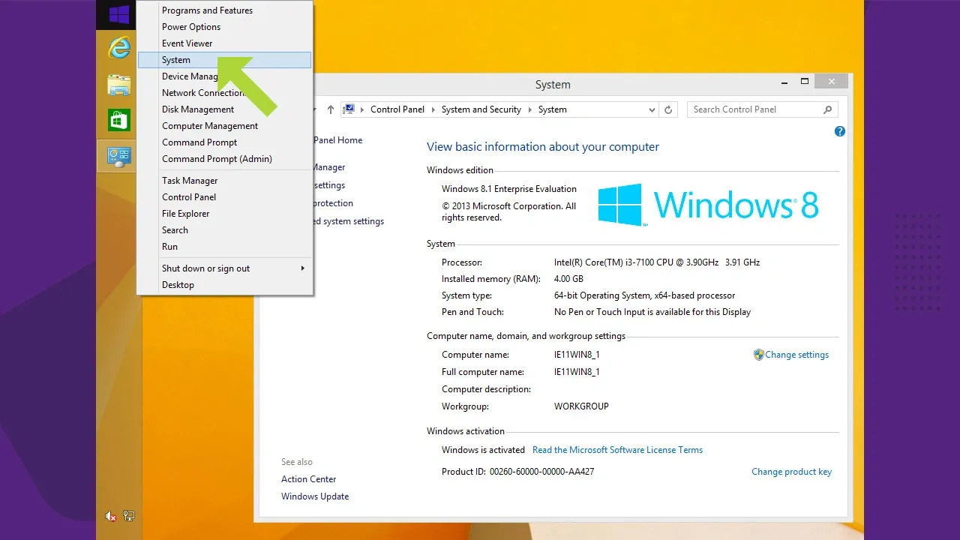Screen dimensions: 960x540
Task: Click computer name IE11WIN8_1 value
Action: tap(577, 355)
